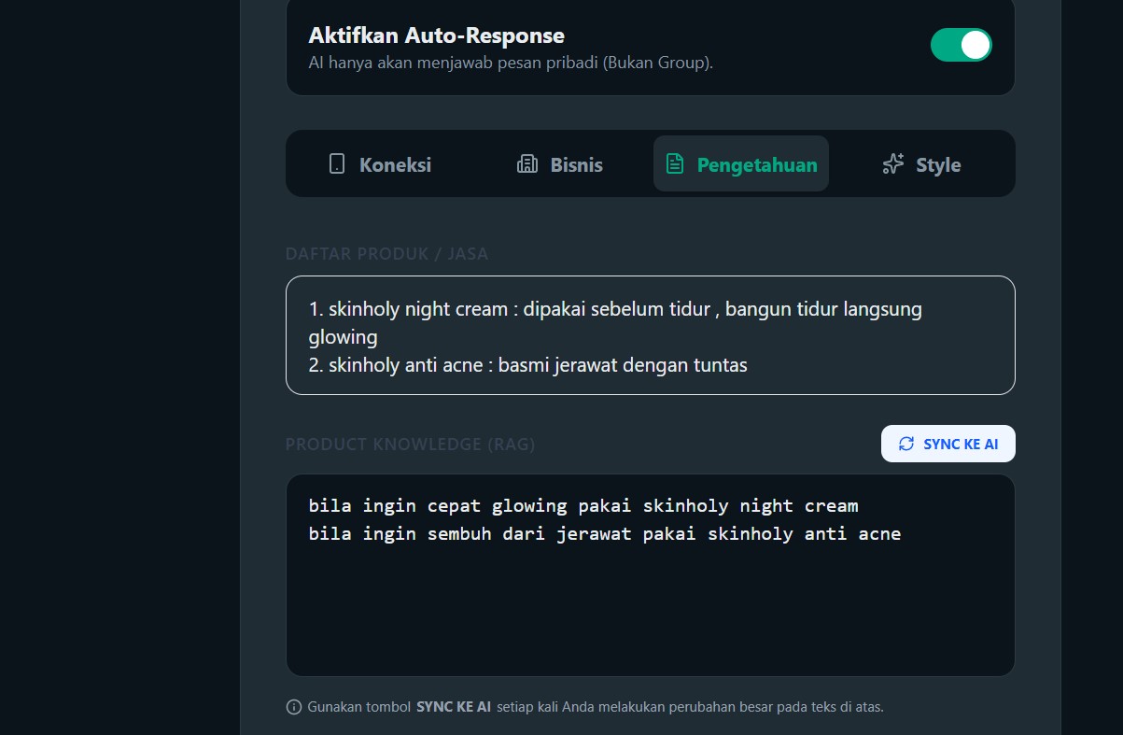This screenshot has height=735, width=1123.
Task: Click the line "bila ingin sembuh dari jerawat pakai skinholy anti acne"
Action: point(605,534)
